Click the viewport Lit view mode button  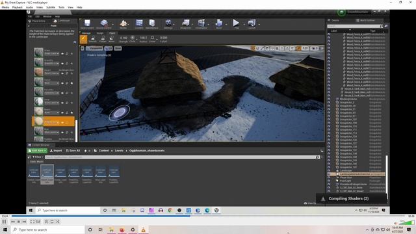coord(109,48)
